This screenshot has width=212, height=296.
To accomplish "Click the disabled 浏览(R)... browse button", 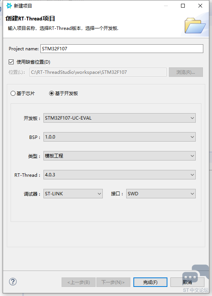I will pos(186,72).
